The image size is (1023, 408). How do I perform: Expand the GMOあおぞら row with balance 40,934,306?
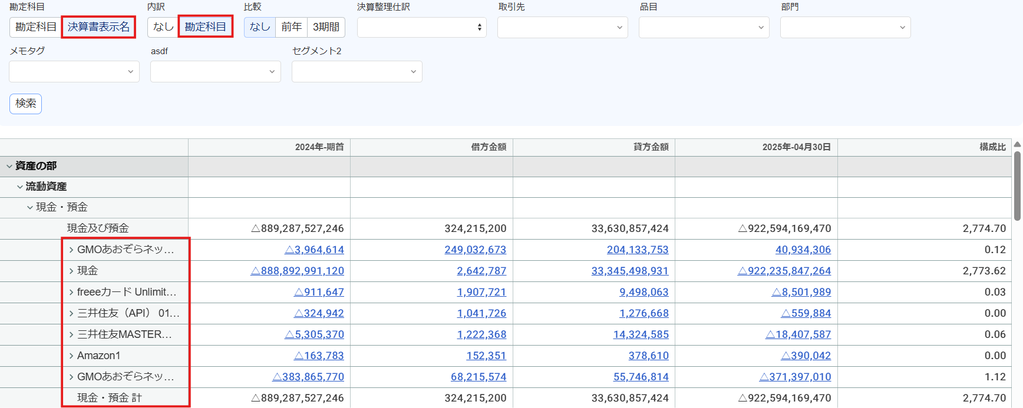(71, 250)
